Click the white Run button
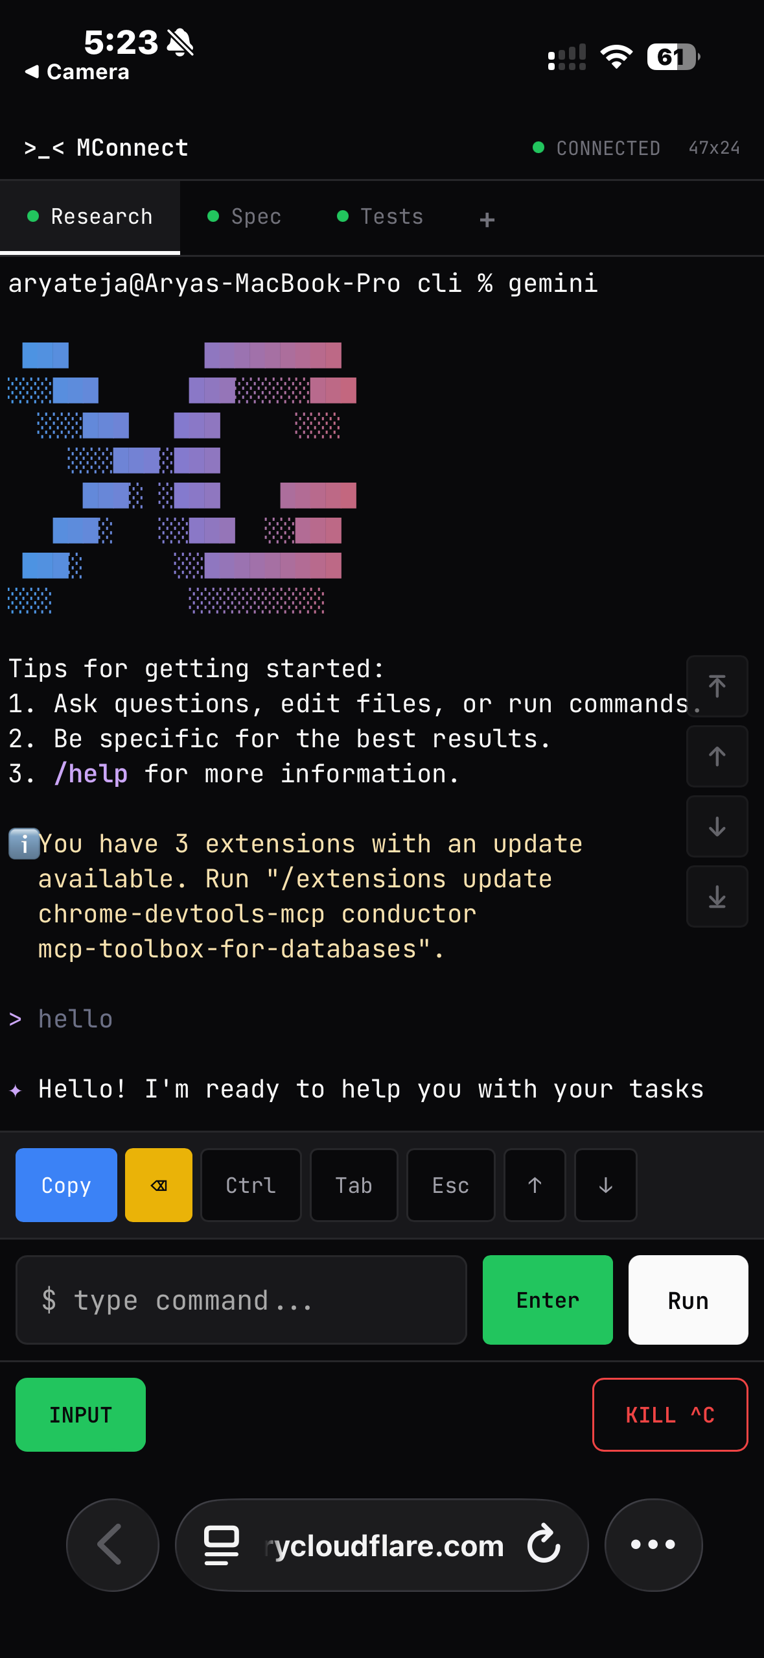 (x=688, y=1300)
